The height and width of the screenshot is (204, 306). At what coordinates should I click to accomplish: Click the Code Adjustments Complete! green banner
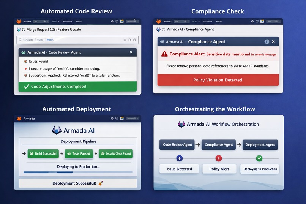tap(77, 87)
